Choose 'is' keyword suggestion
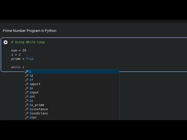The height and width of the screenshot is (140, 187). 72,101
